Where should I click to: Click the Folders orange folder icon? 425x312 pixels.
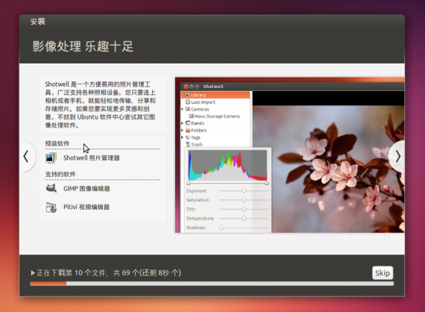click(x=188, y=130)
